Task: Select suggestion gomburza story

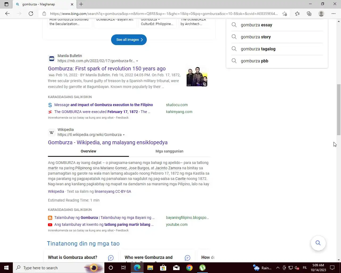Action: pos(277,37)
